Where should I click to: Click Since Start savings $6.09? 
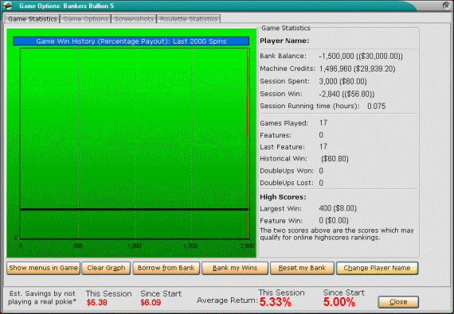click(151, 303)
